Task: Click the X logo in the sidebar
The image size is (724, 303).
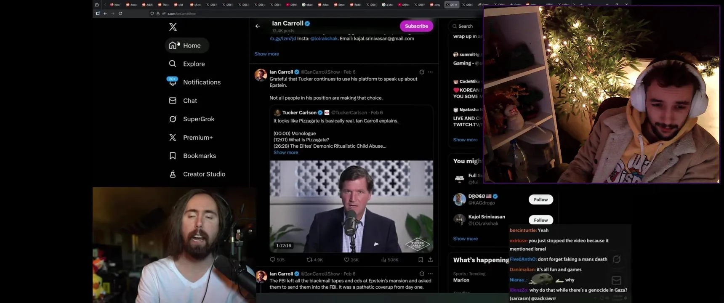Action: coord(173,27)
